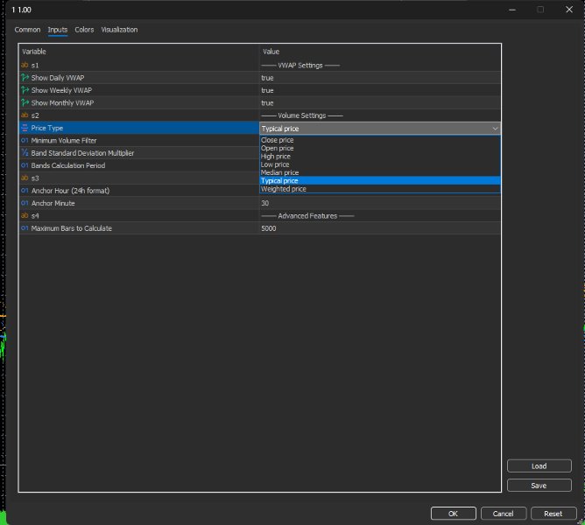Click the Show Monthly VWAP boolean icon

pos(25,102)
